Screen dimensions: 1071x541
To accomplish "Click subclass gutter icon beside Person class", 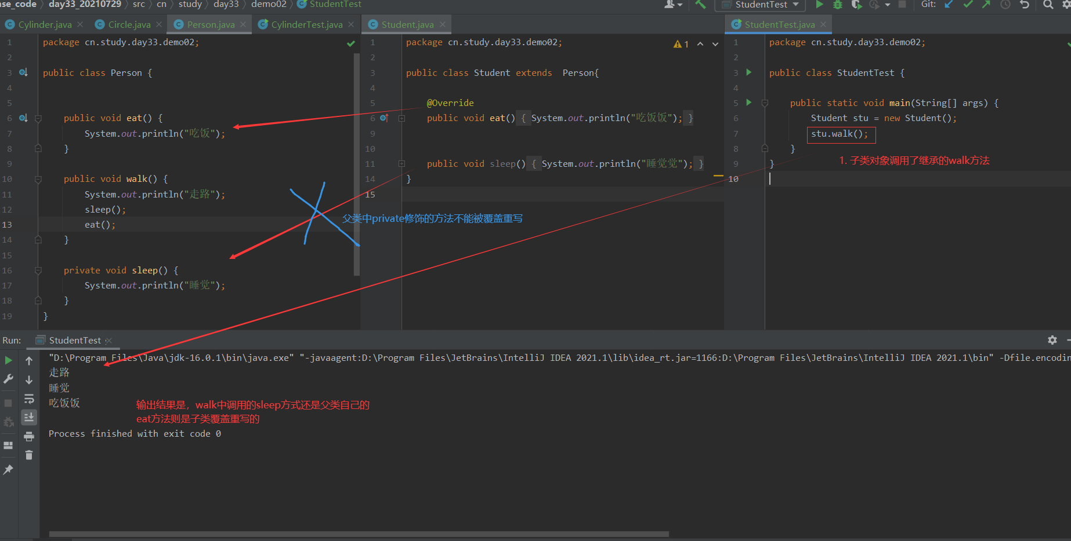I will click(x=23, y=72).
